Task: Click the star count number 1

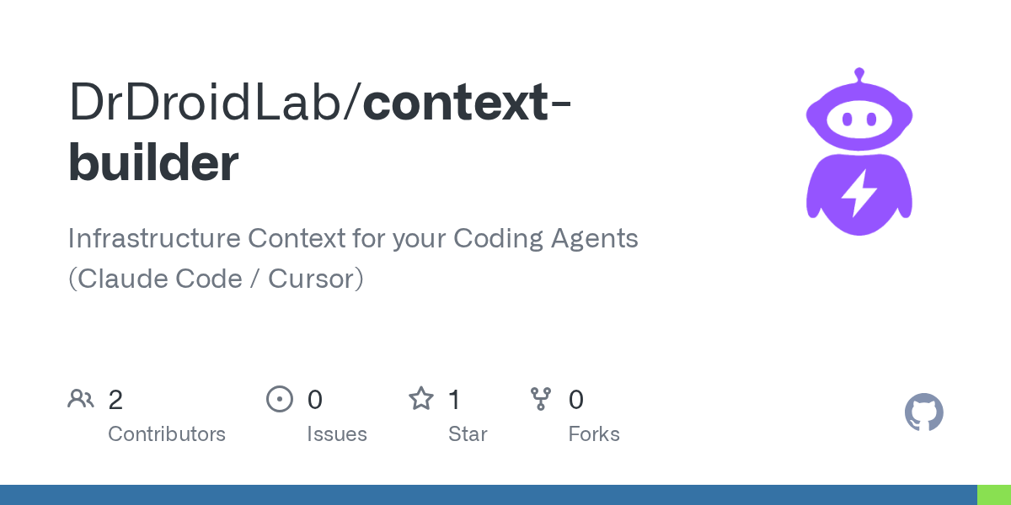Action: coord(454,399)
